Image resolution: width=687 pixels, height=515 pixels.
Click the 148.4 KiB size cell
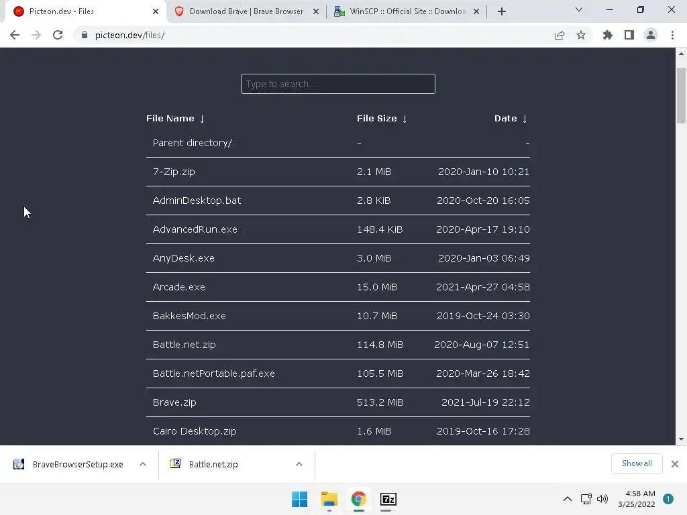[x=380, y=229]
